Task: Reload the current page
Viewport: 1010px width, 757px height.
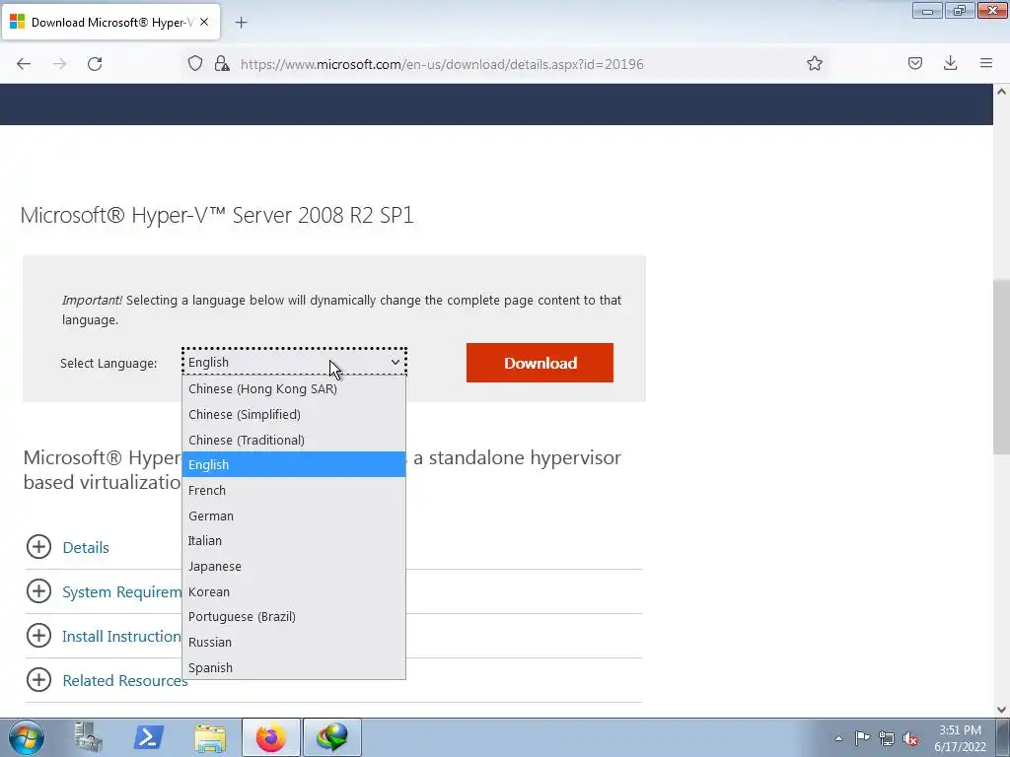Action: click(x=95, y=64)
